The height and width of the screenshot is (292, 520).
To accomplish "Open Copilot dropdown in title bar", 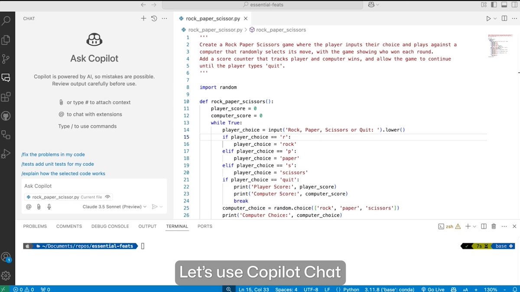I will point(373,5).
